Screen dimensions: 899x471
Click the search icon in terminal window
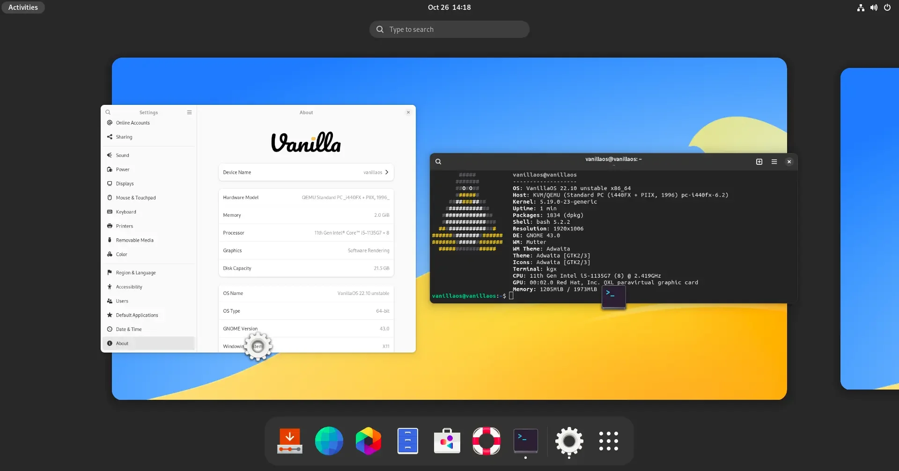click(438, 162)
